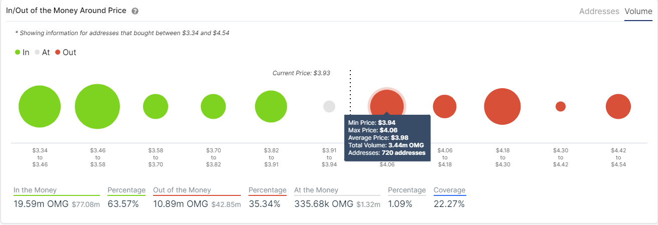Click the large red bubble for $4.18 to $4.30
658x225 pixels.
click(x=502, y=106)
